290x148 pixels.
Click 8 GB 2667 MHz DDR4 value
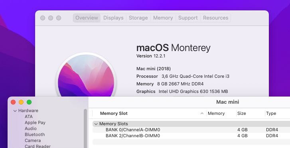180,84
